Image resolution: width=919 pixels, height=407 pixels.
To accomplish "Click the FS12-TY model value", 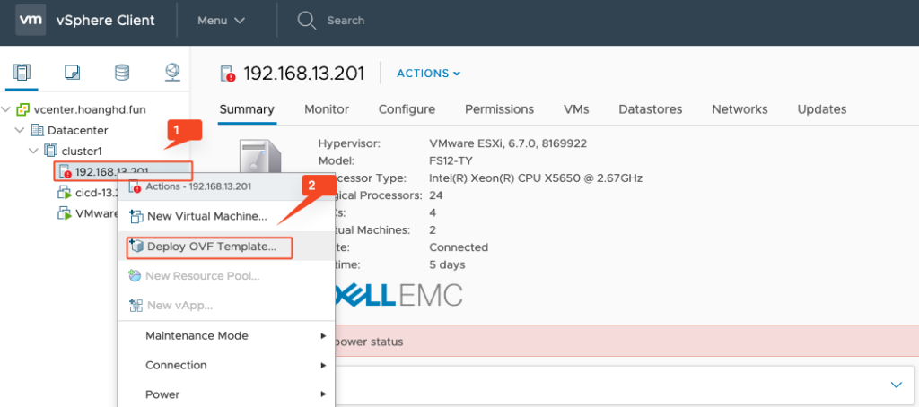I will click(x=452, y=160).
